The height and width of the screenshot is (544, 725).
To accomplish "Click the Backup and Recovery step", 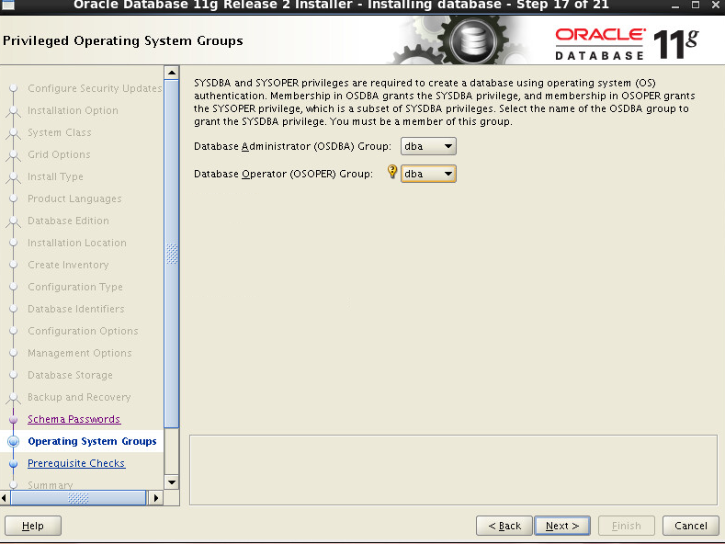I will (79, 397).
